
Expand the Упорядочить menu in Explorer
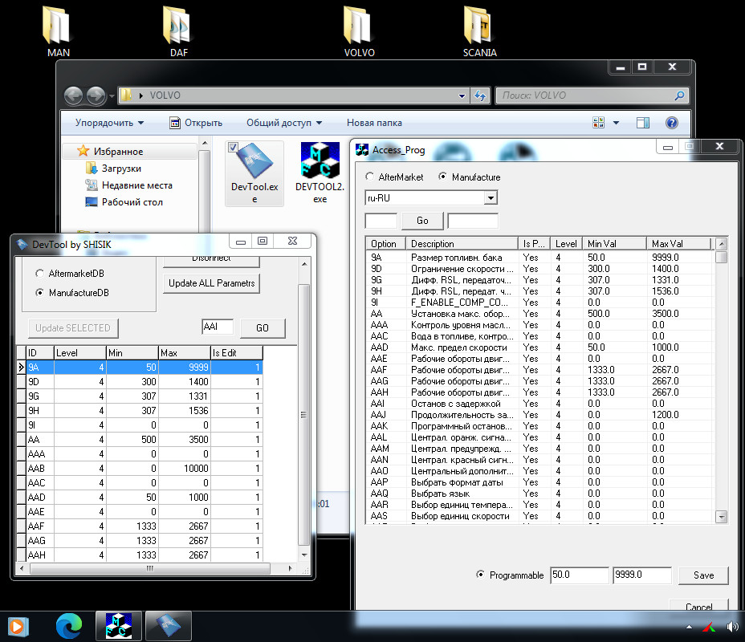tap(109, 123)
